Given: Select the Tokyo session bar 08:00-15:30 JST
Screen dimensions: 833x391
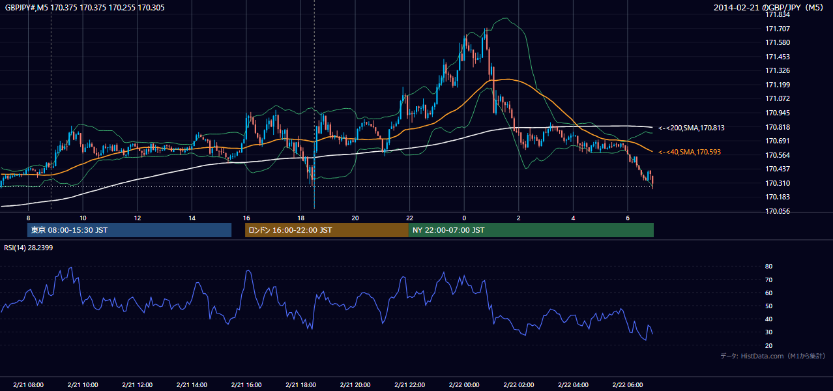Looking at the screenshot, I should click(x=129, y=230).
